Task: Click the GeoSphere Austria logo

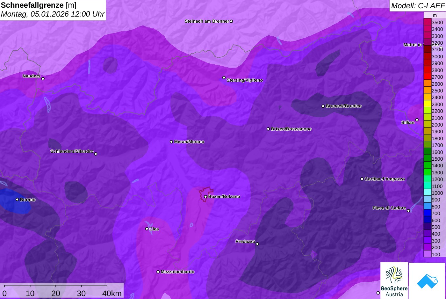Action: [394, 281]
